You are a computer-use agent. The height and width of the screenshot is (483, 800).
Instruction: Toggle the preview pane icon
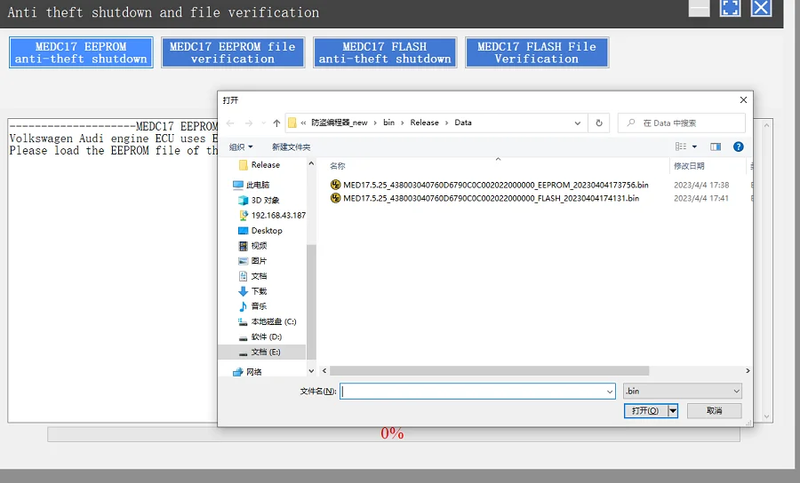pos(716,146)
